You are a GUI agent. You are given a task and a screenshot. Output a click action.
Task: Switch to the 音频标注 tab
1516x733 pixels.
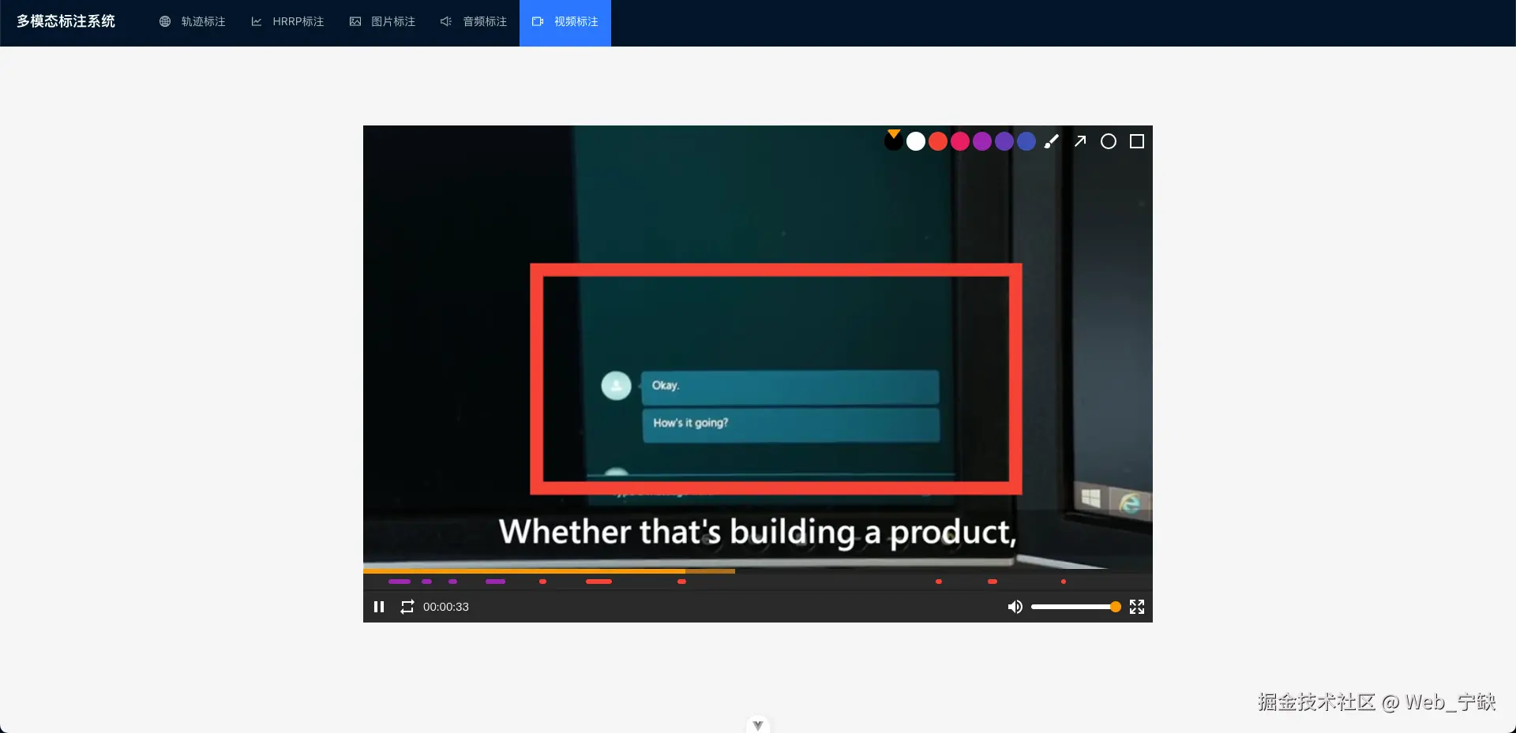click(x=474, y=22)
